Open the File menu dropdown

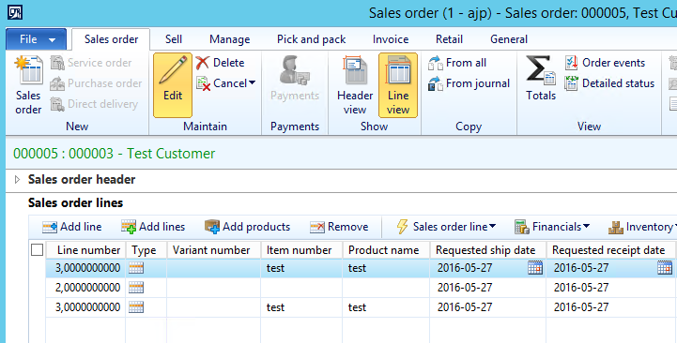[x=37, y=39]
